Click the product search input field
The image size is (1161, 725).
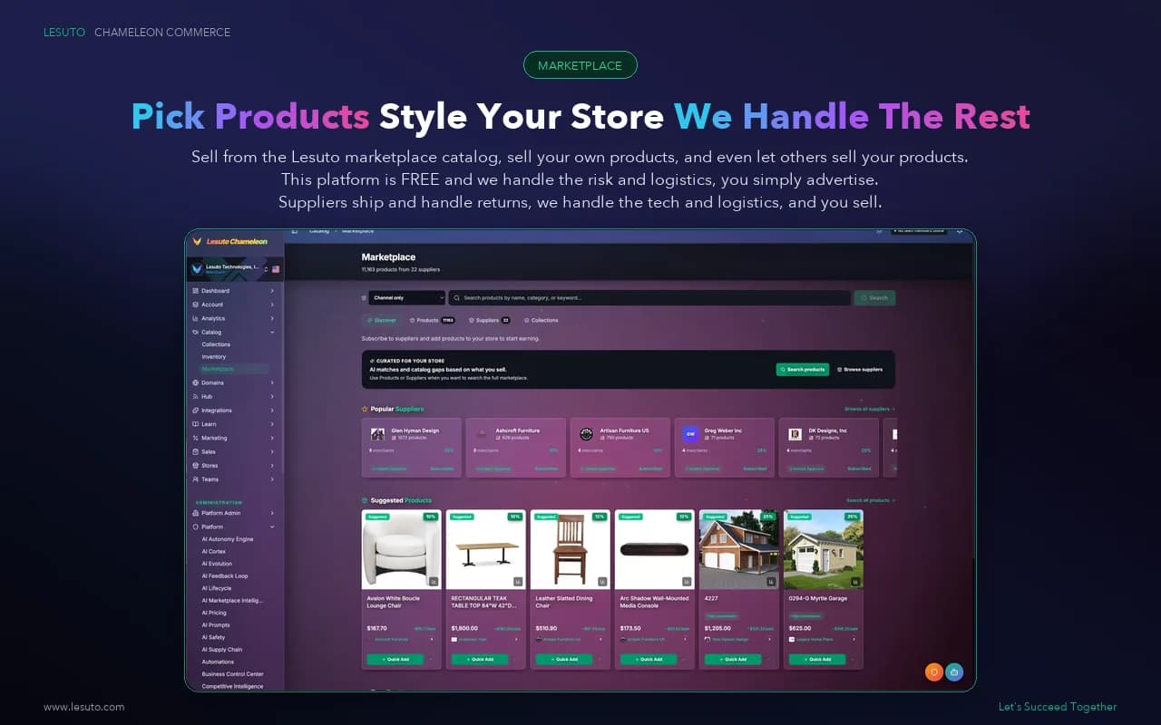(x=649, y=297)
